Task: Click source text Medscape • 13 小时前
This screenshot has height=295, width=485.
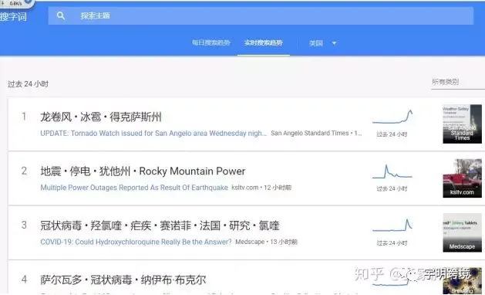Action: point(266,242)
